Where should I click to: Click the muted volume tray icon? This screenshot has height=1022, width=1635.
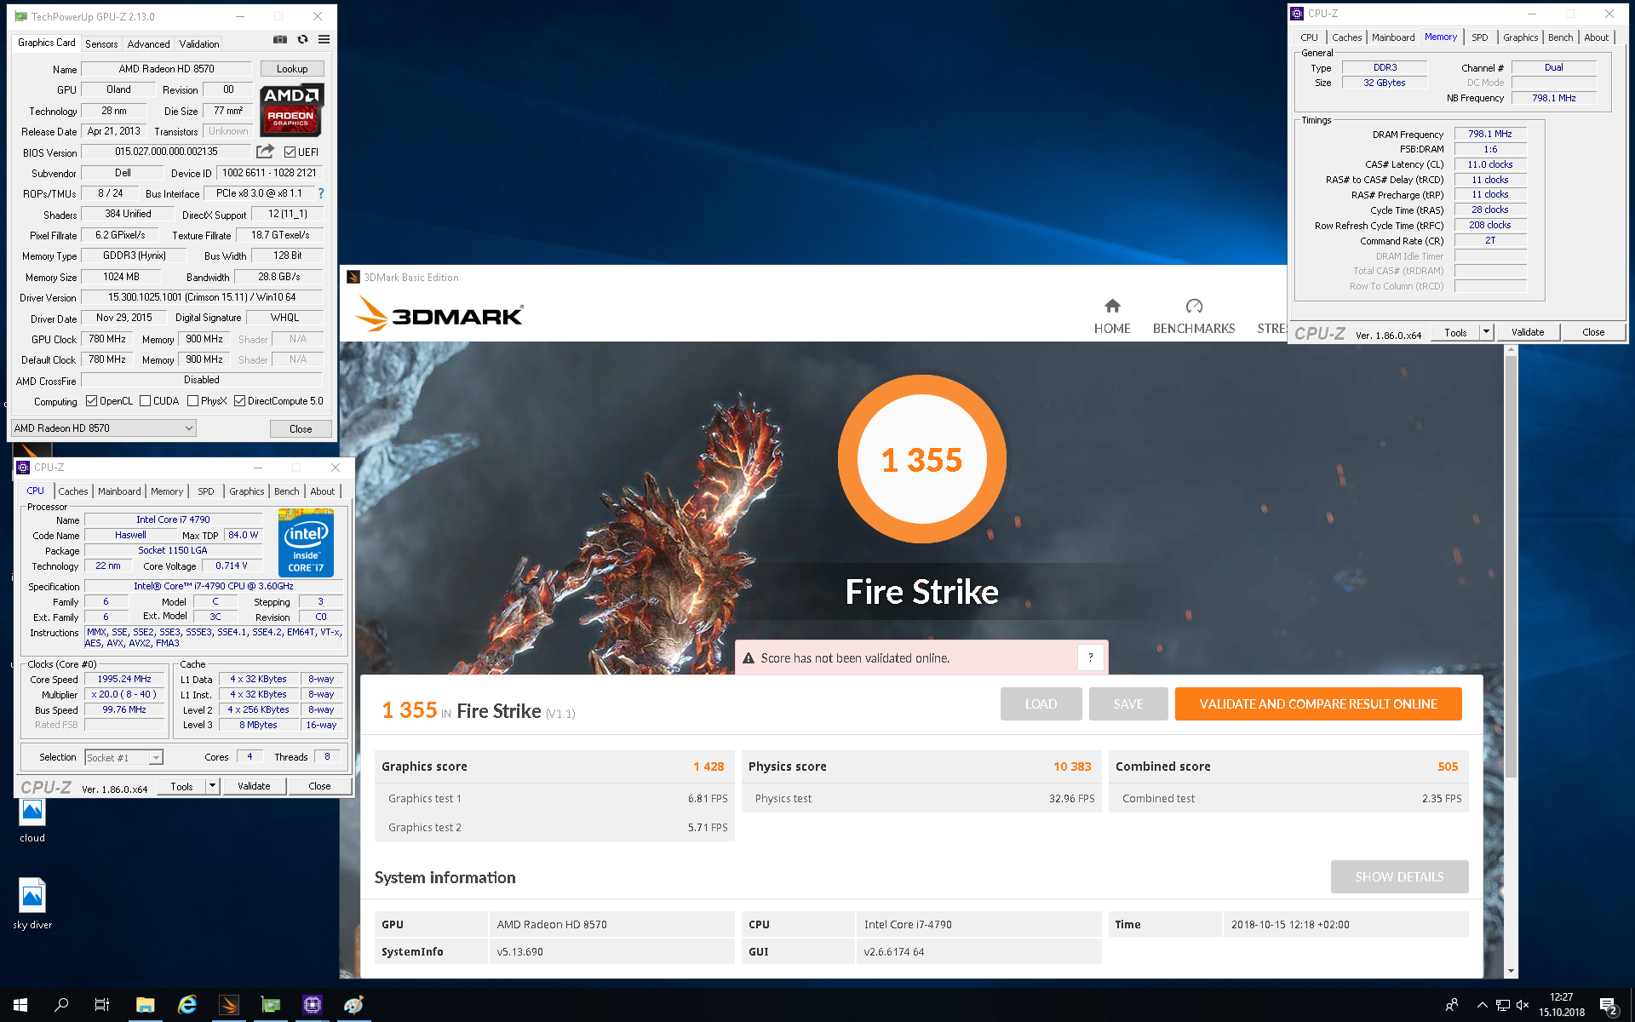tap(1523, 1005)
